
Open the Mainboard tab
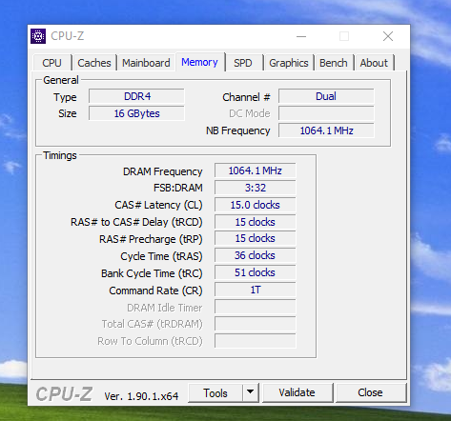click(146, 63)
